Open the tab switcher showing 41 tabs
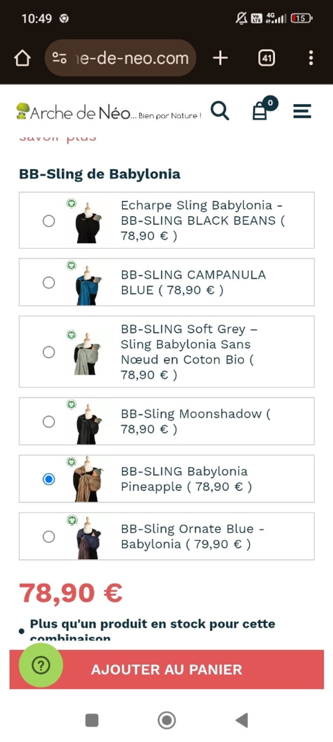Image resolution: width=333 pixels, height=742 pixels. [266, 58]
